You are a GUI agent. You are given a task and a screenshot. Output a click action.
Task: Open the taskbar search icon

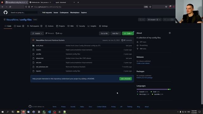8,112
